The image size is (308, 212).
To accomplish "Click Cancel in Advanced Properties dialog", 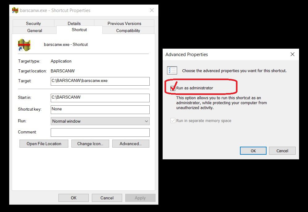I will [x=282, y=151].
